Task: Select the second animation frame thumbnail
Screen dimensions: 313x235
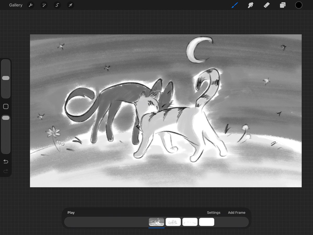Action: click(173, 222)
